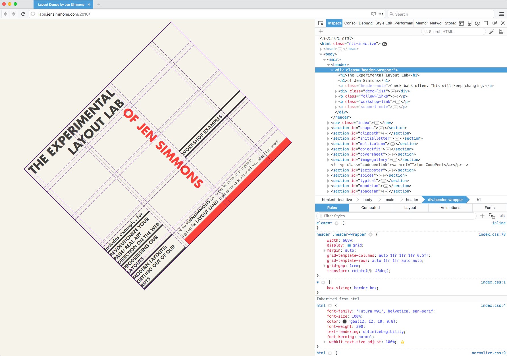The image size is (507, 356).
Task: Collapse the div.header-wrapper node
Action: coord(332,70)
